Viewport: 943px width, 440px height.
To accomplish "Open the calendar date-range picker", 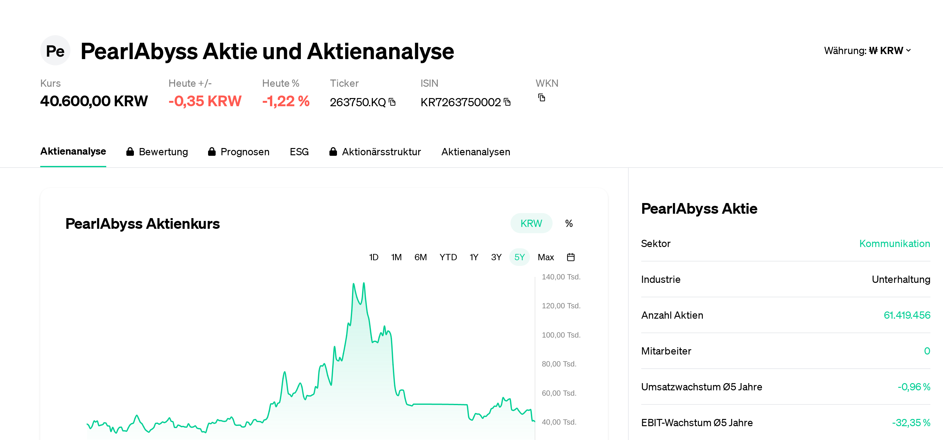I will tap(571, 257).
